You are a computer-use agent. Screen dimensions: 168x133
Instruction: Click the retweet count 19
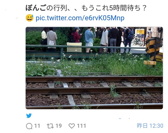[x=59, y=126]
